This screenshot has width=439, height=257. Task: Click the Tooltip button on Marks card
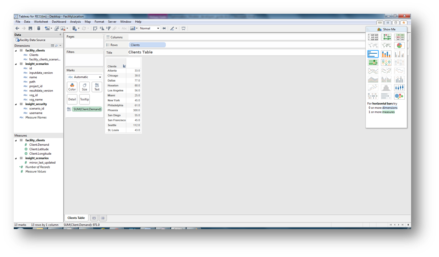(x=84, y=99)
